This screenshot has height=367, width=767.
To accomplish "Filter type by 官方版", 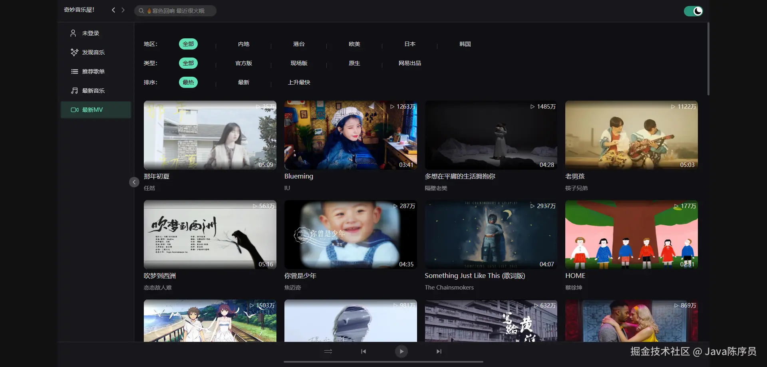I will (244, 63).
